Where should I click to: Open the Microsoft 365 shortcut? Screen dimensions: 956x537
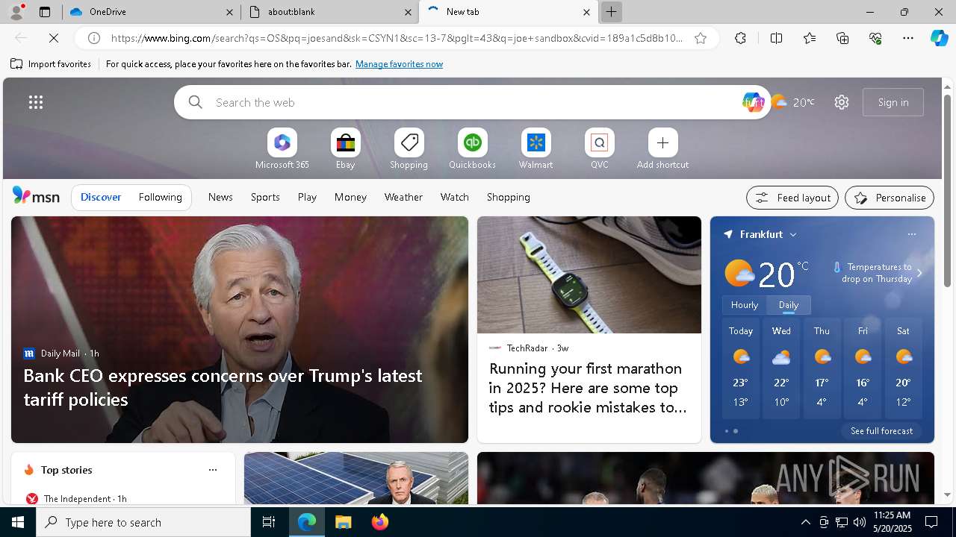click(282, 149)
